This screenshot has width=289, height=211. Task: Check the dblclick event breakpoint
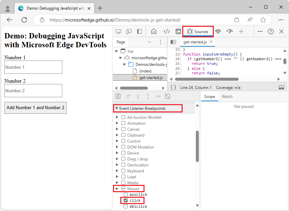click(125, 206)
